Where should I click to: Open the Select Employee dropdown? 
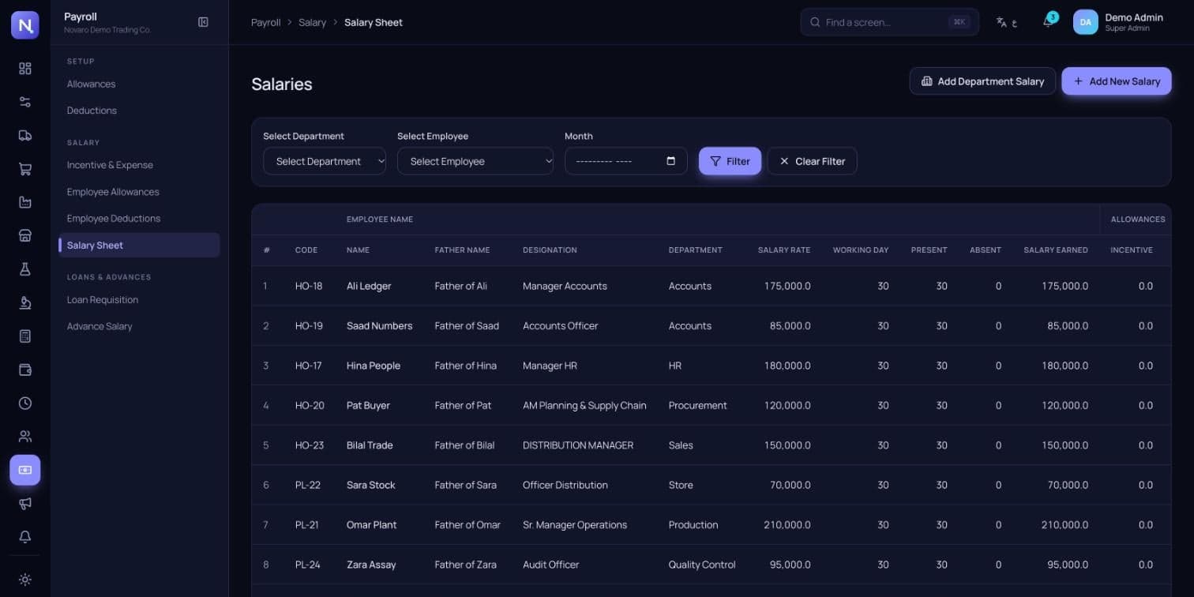pos(475,161)
